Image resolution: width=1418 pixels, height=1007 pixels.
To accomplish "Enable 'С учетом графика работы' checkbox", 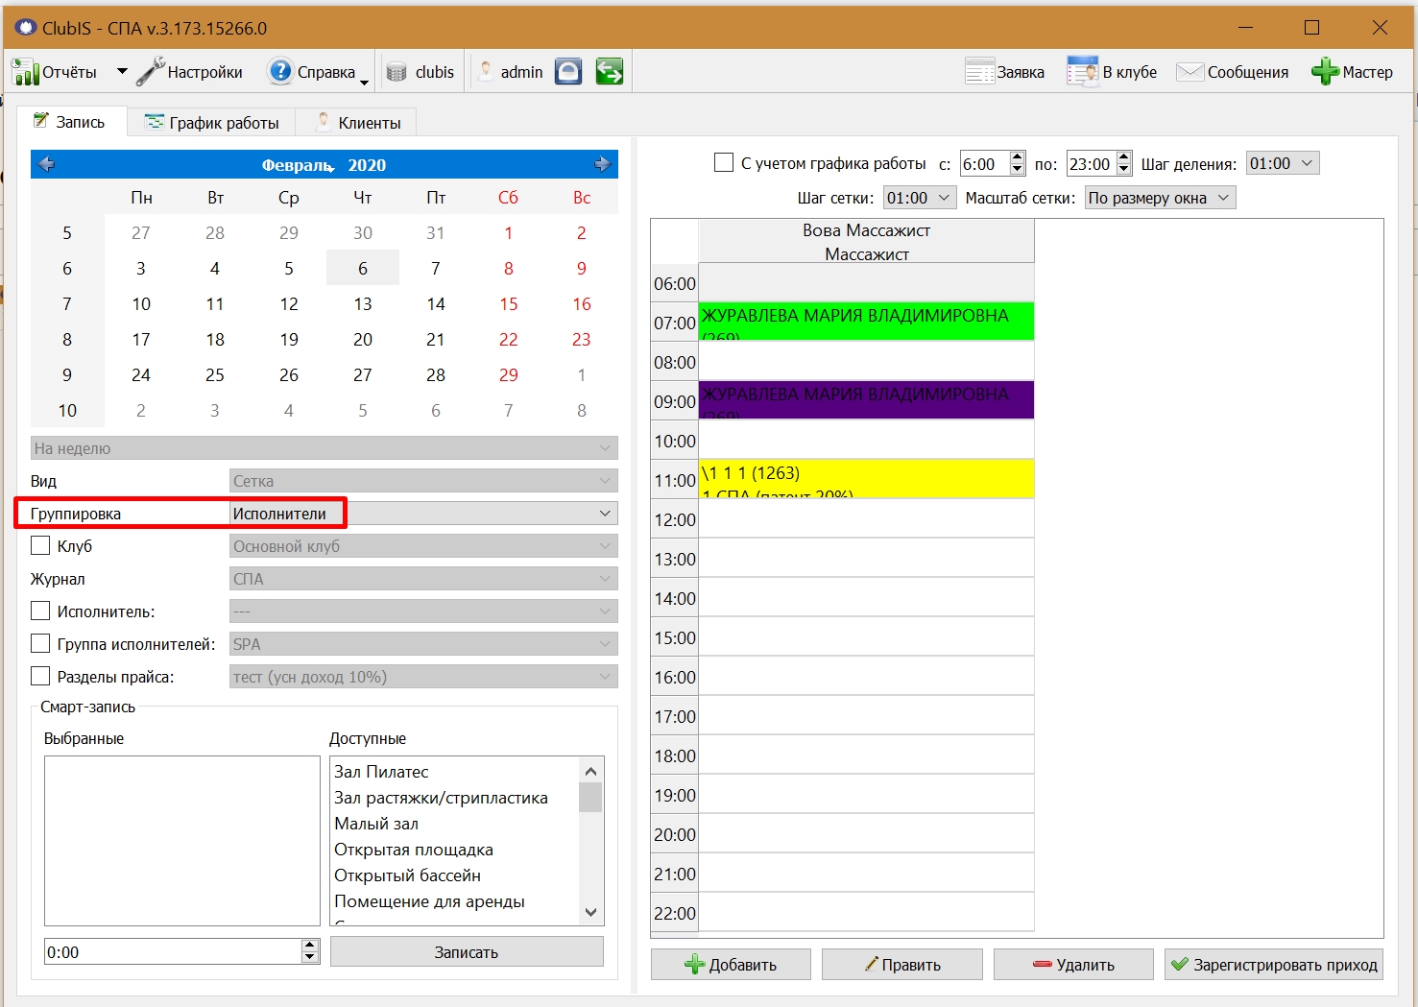I will click(724, 163).
